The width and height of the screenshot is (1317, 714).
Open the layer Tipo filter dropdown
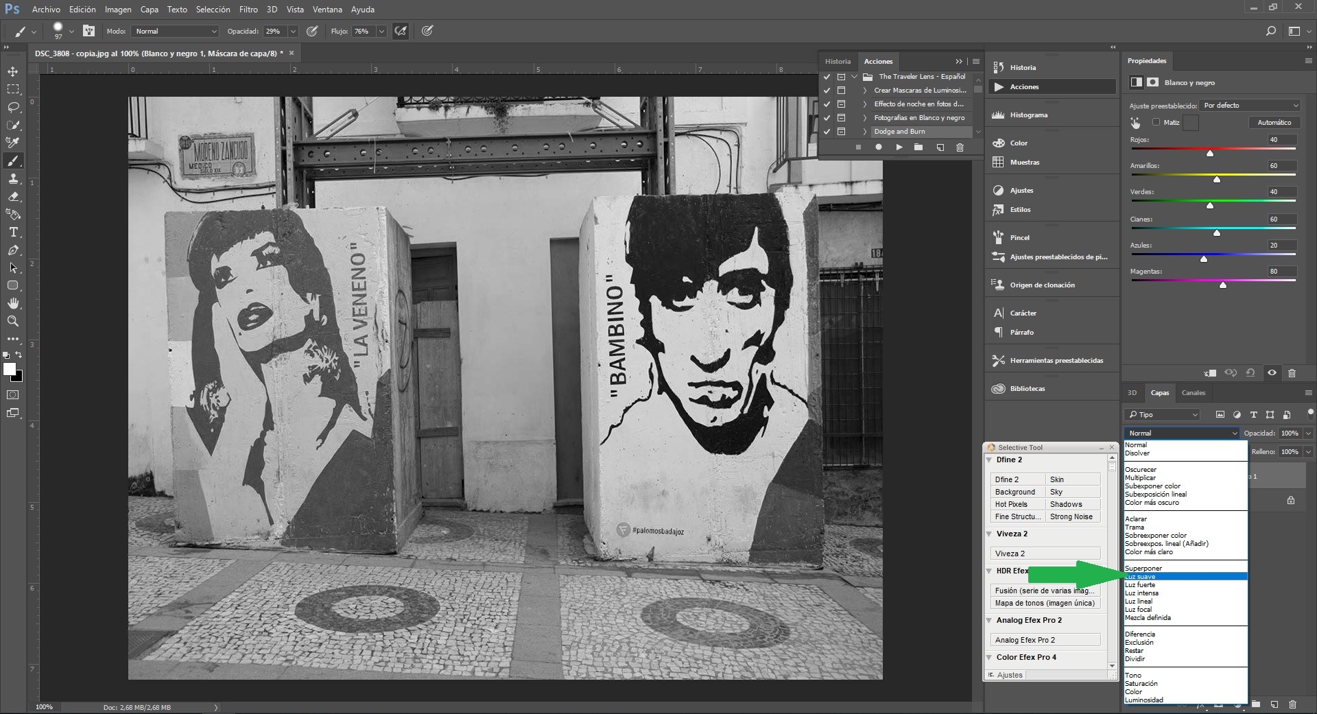tap(1163, 414)
